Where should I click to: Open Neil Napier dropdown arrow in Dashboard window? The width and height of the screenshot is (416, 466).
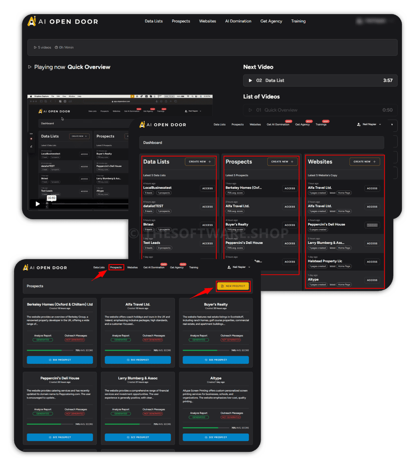(x=380, y=125)
